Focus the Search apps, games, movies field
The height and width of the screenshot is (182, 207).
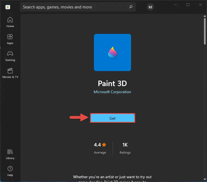(78, 7)
